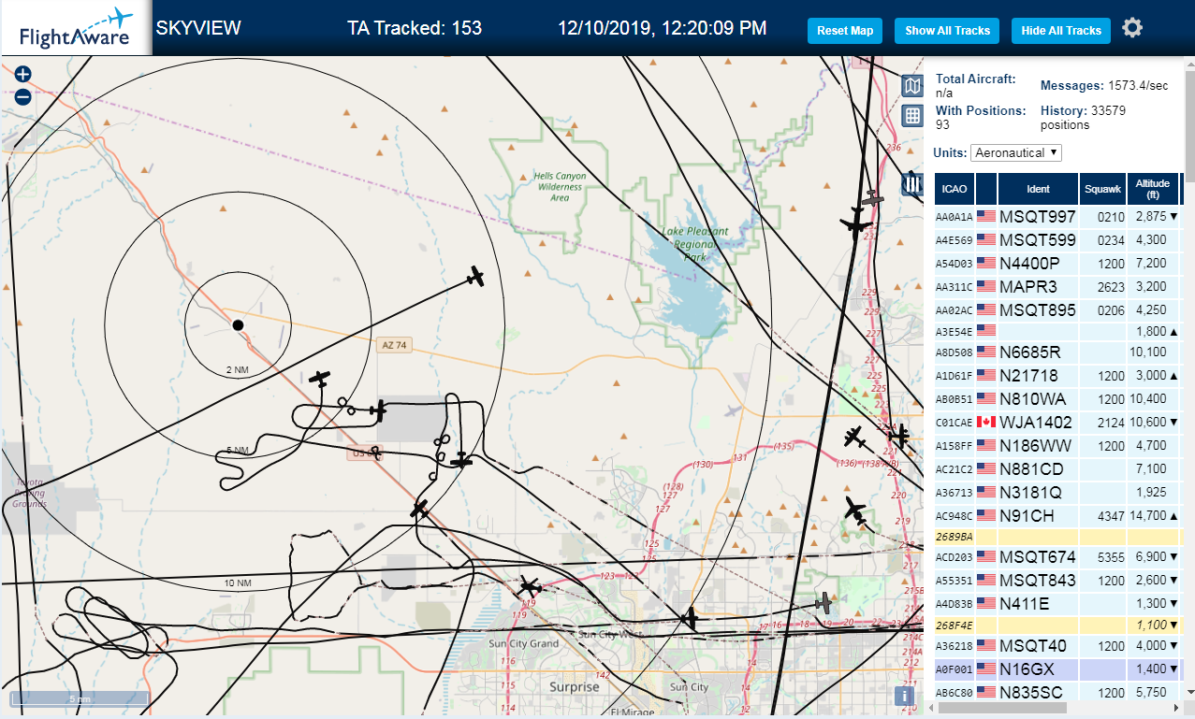Viewport: 1195px width, 719px height.
Task: Sort table by Ident column header
Action: 1039,189
